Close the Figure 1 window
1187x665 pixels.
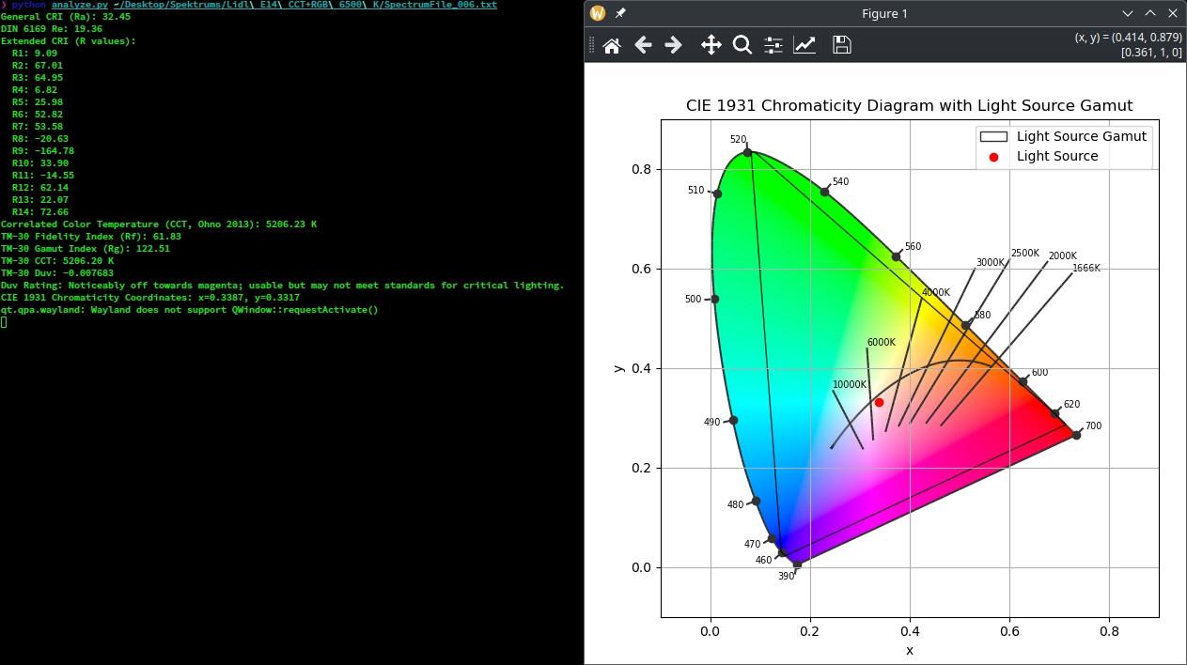pyautogui.click(x=1173, y=13)
